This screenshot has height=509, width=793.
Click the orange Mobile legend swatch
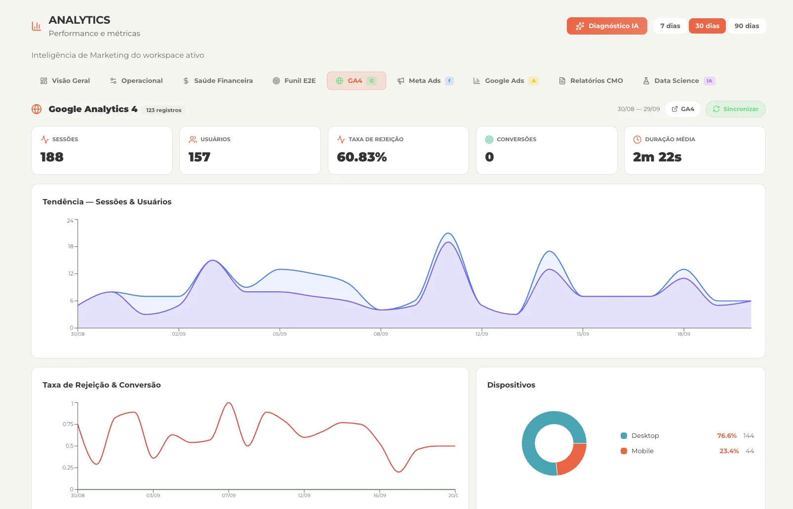(x=624, y=451)
